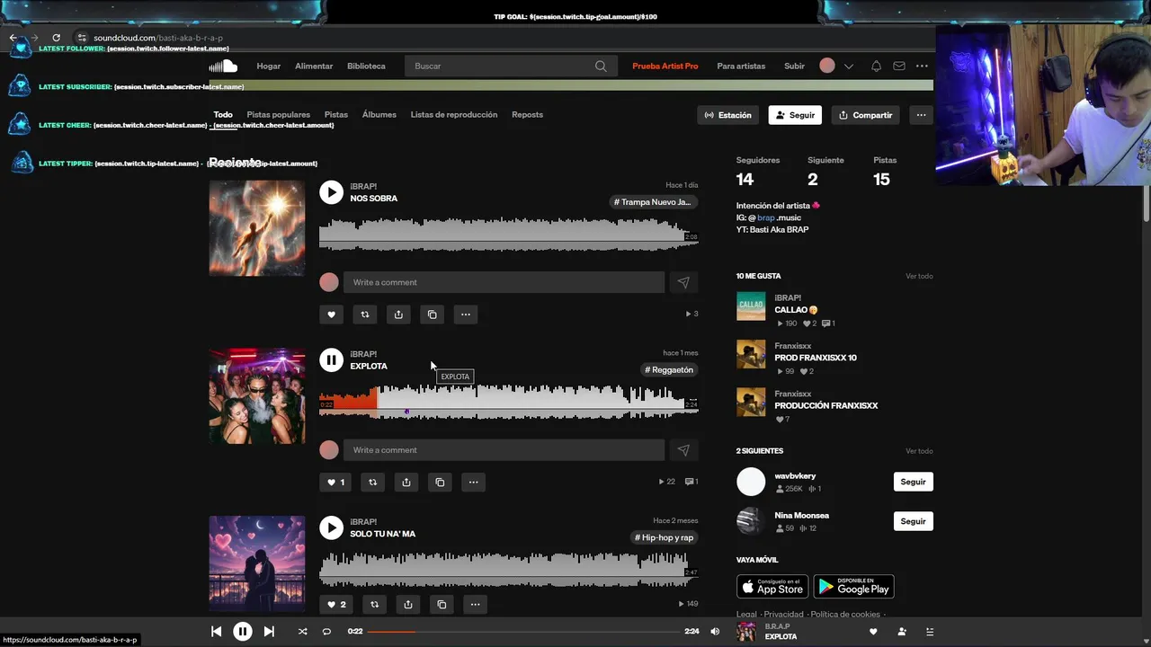Skip to next track in player
This screenshot has width=1151, height=647.
pyautogui.click(x=269, y=632)
